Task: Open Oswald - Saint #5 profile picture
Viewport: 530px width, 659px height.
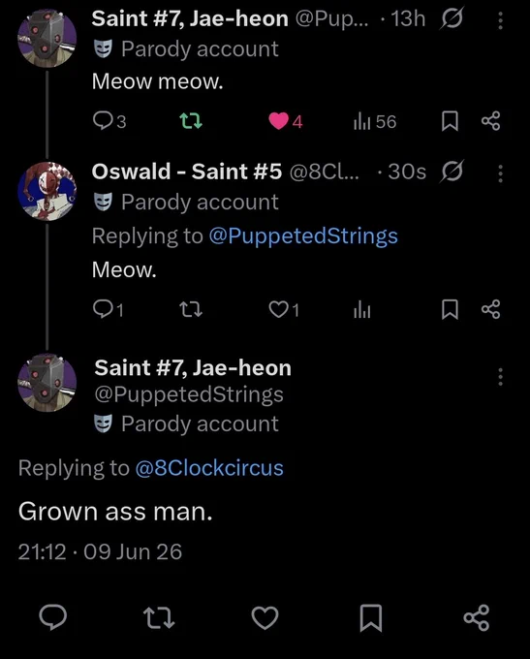Action: point(47,191)
